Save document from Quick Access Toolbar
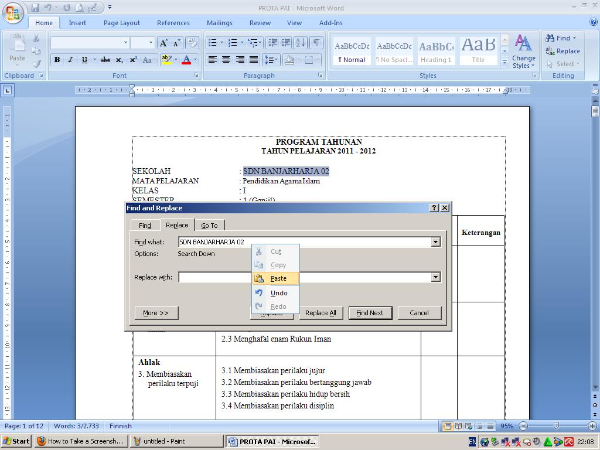The height and width of the screenshot is (450, 600). pyautogui.click(x=35, y=7)
